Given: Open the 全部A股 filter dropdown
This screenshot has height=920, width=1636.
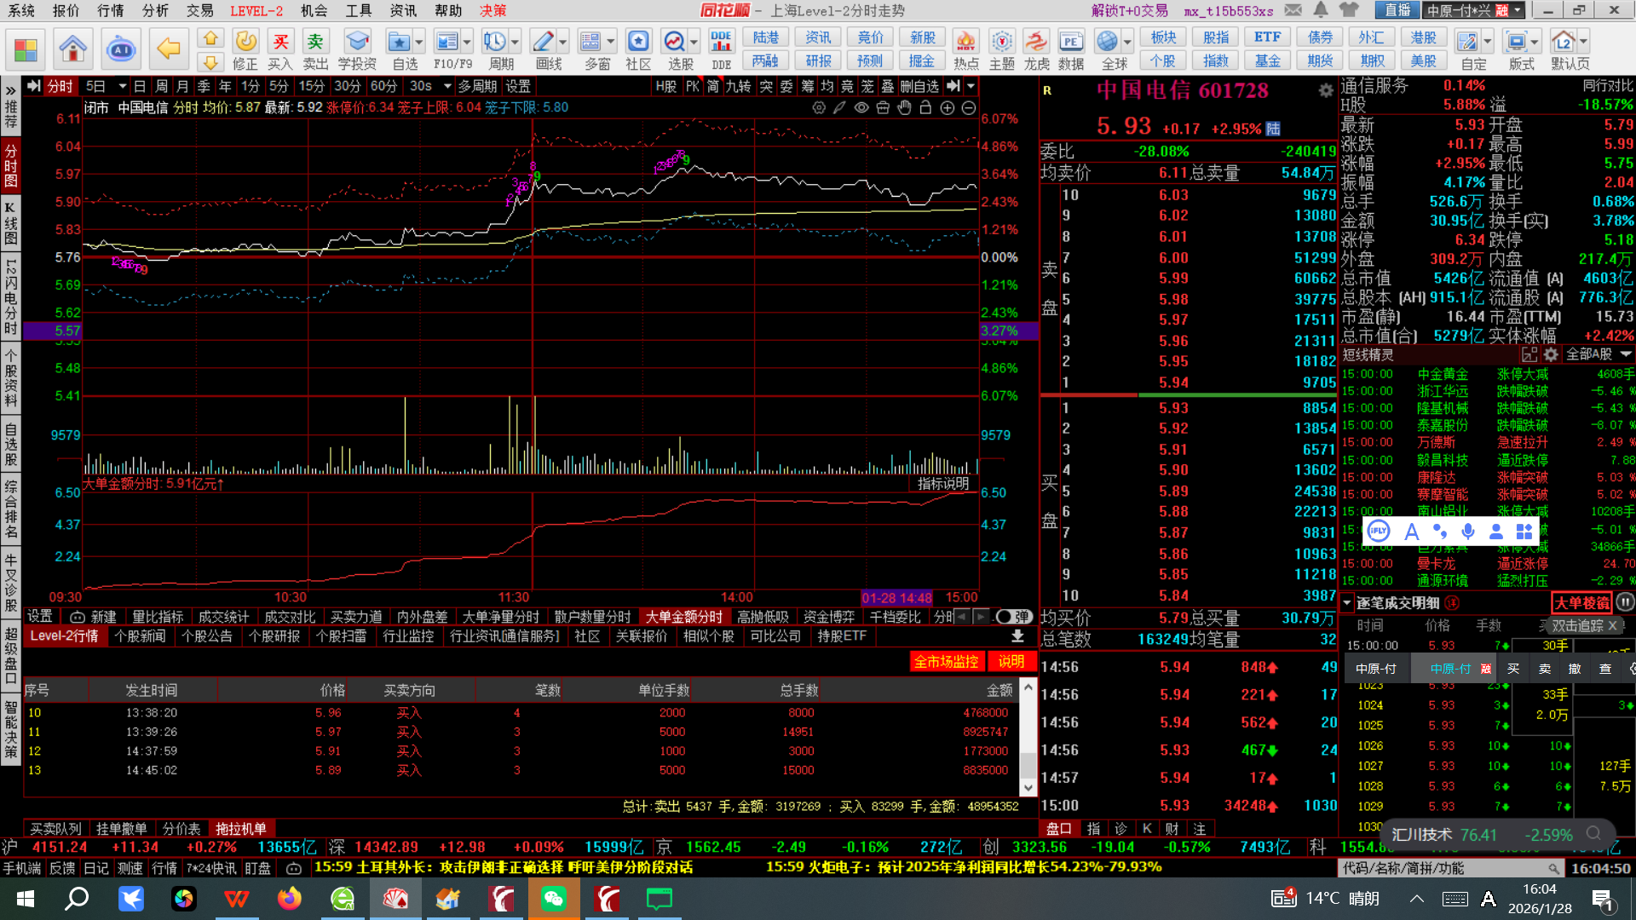Looking at the screenshot, I should pos(1598,354).
